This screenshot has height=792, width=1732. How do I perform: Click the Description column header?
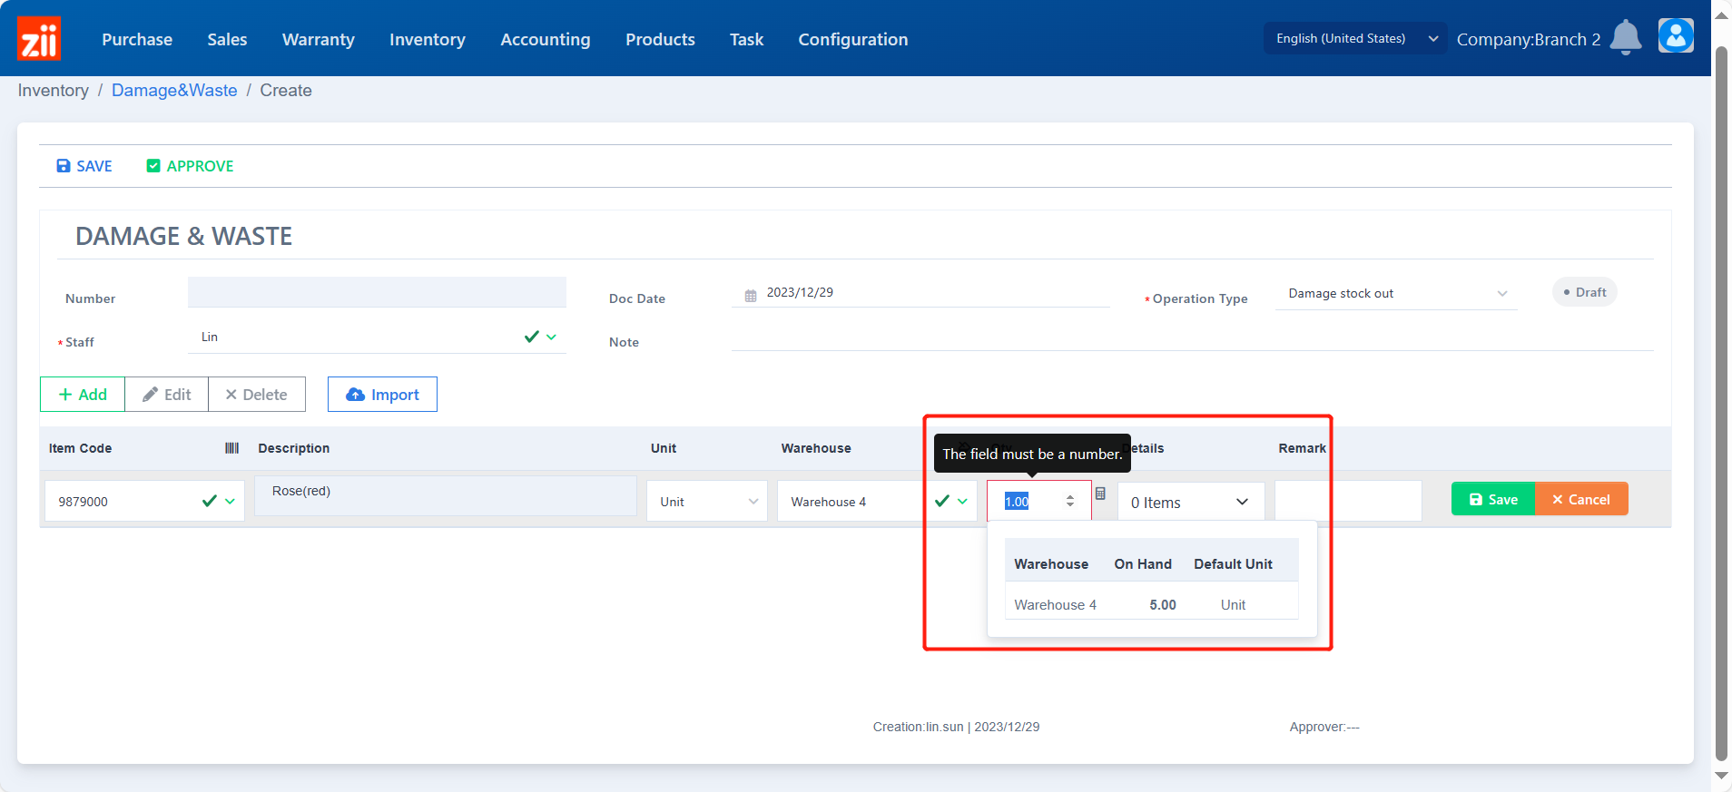(294, 448)
